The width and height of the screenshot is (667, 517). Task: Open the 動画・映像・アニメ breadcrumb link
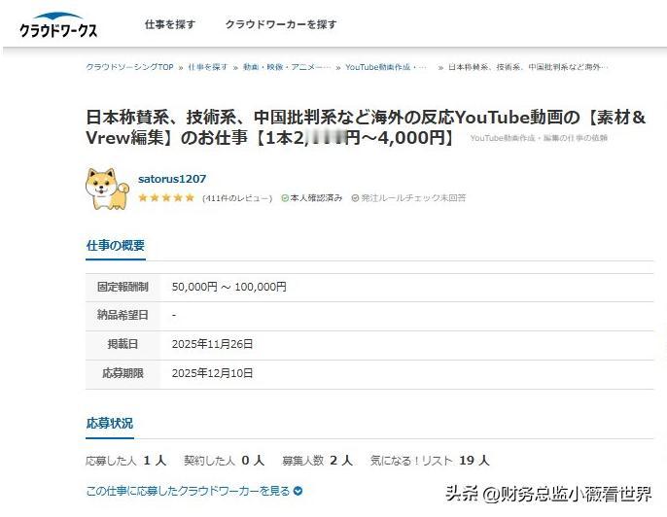(286, 67)
